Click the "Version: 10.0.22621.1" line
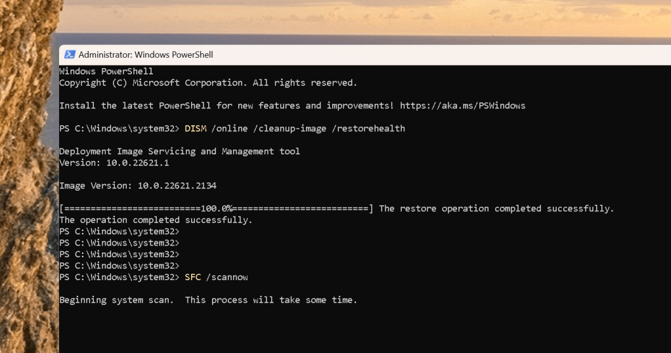The width and height of the screenshot is (671, 353). pyautogui.click(x=114, y=163)
